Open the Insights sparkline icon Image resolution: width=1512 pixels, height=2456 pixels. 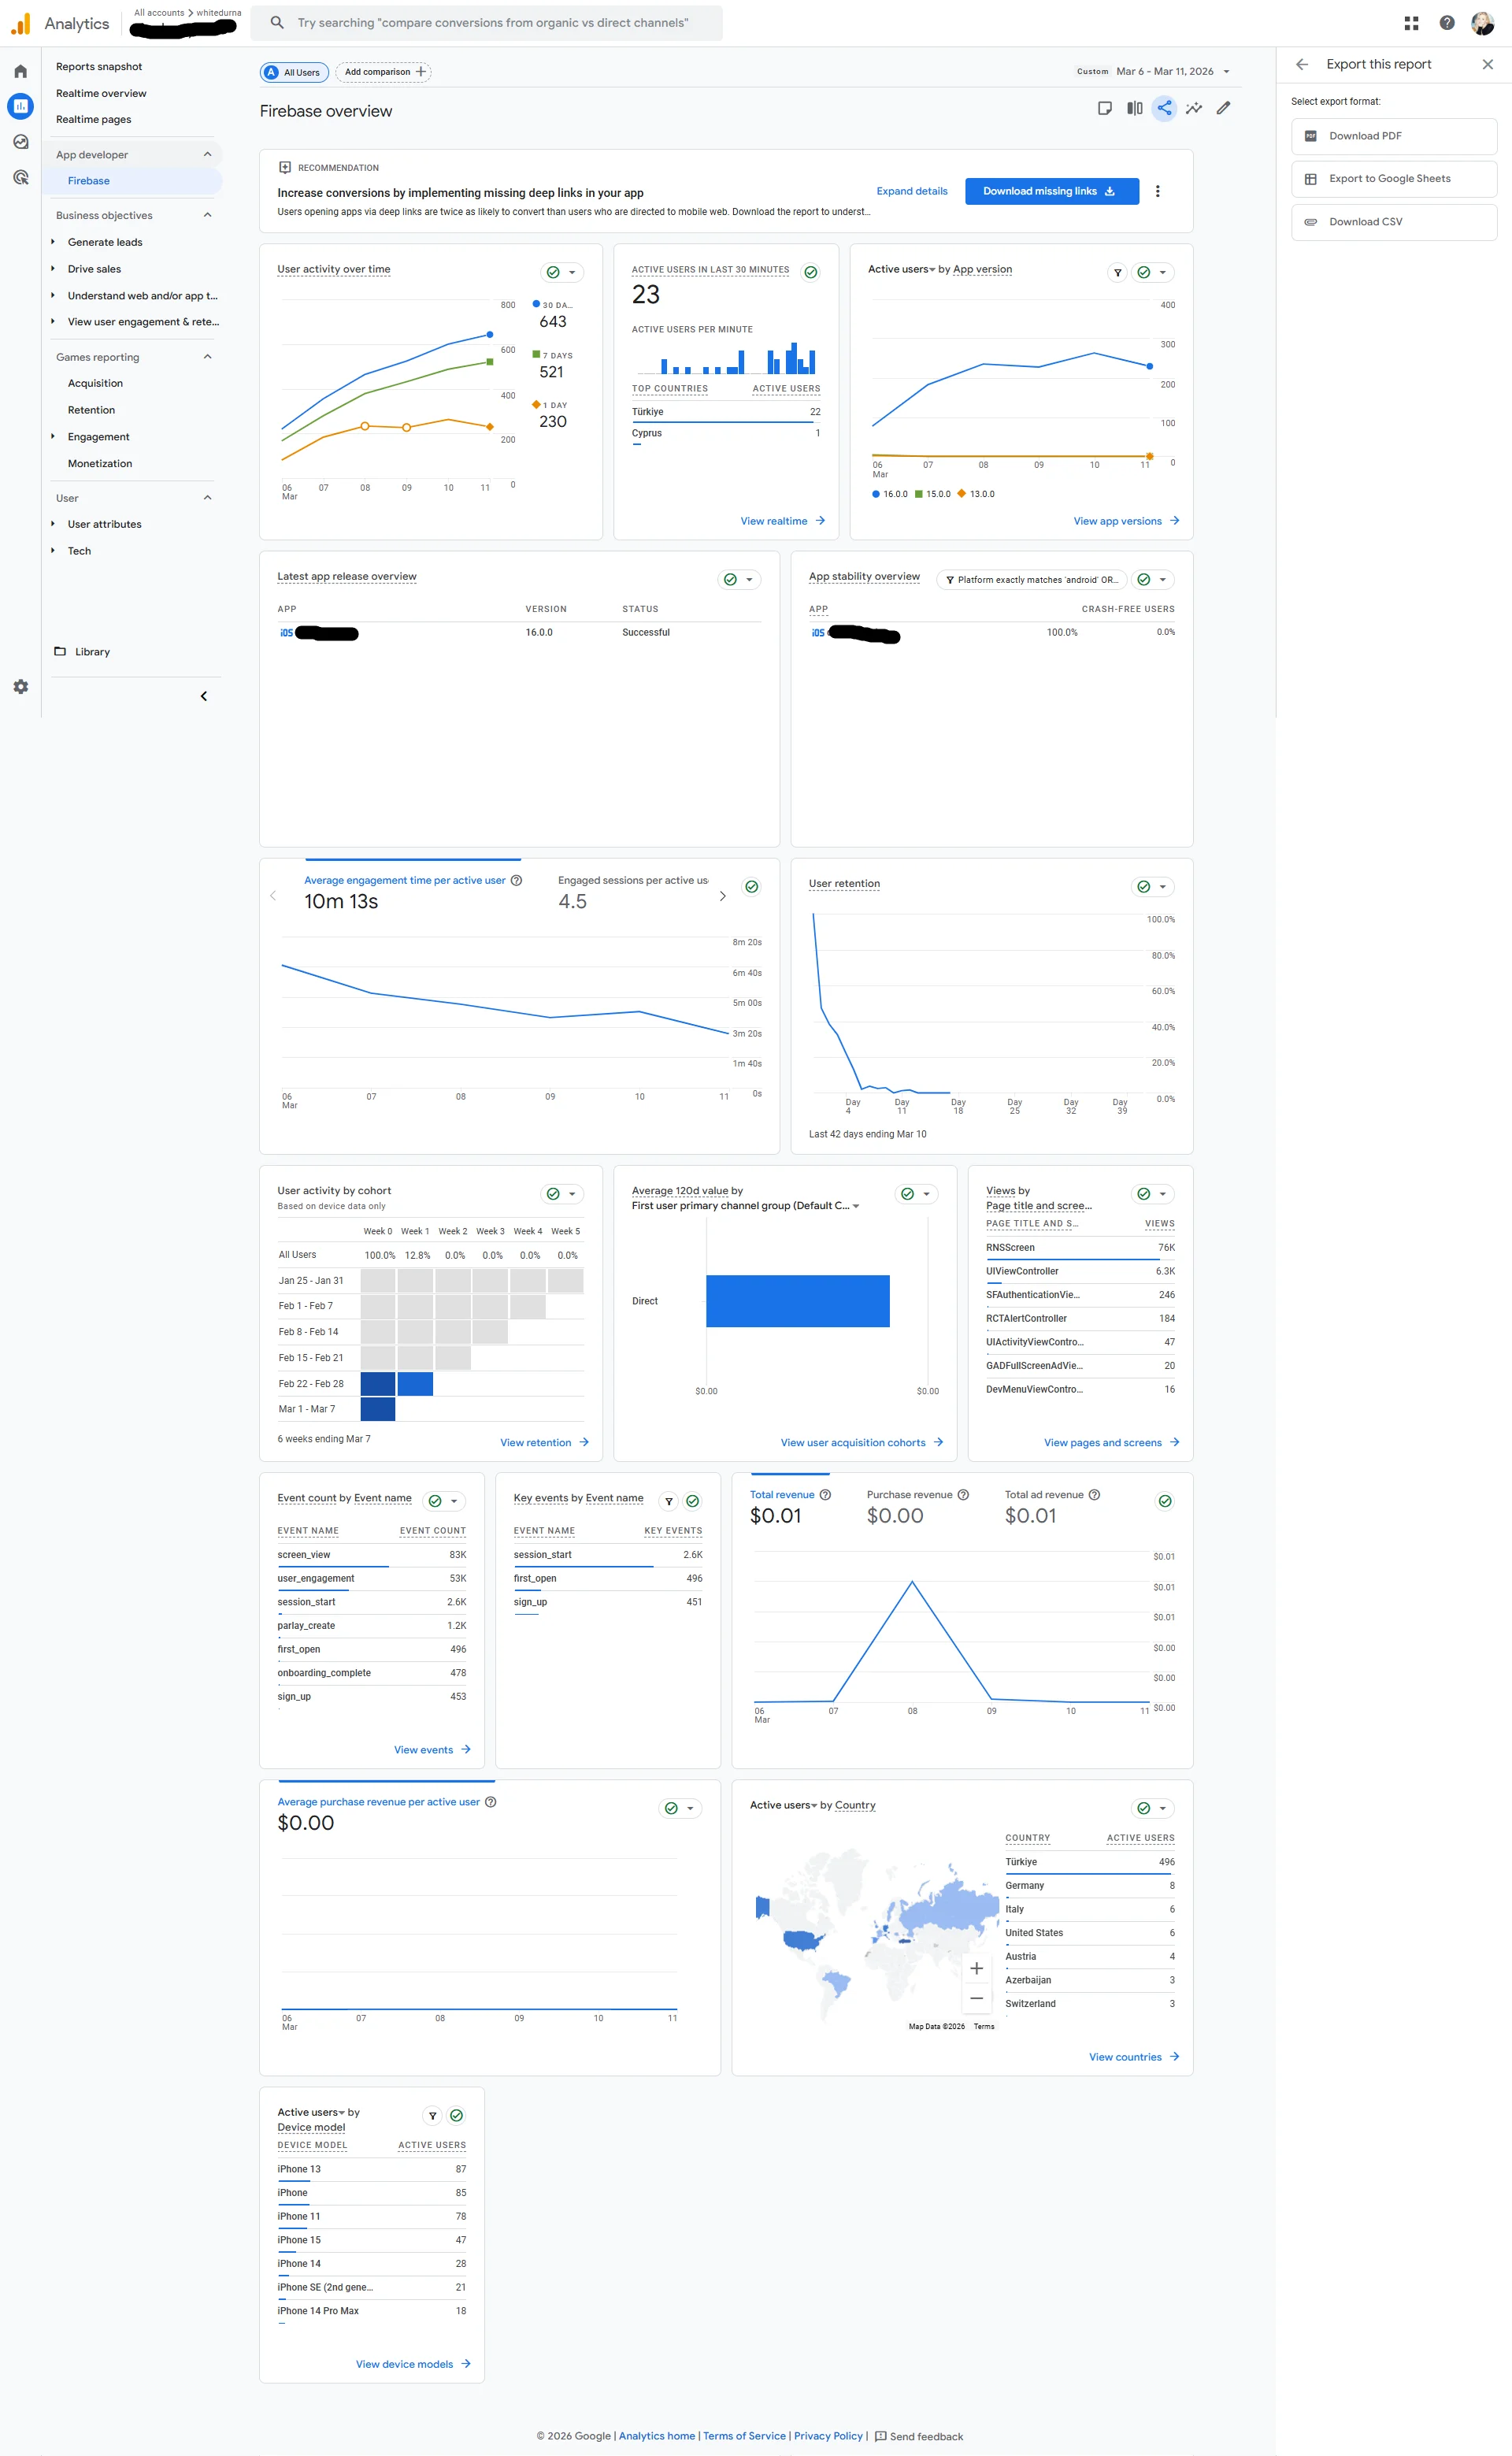click(1193, 108)
